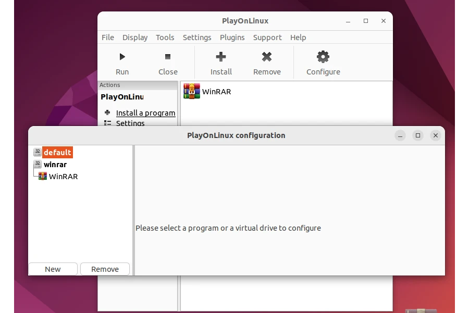Click the Install a program link
This screenshot has height=313, width=469.
145,113
